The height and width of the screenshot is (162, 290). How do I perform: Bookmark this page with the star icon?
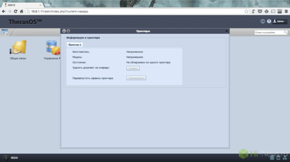(246, 12)
